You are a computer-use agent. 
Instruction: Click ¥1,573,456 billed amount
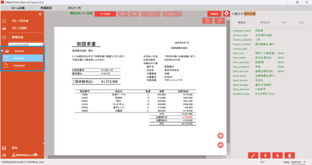coord(109,82)
